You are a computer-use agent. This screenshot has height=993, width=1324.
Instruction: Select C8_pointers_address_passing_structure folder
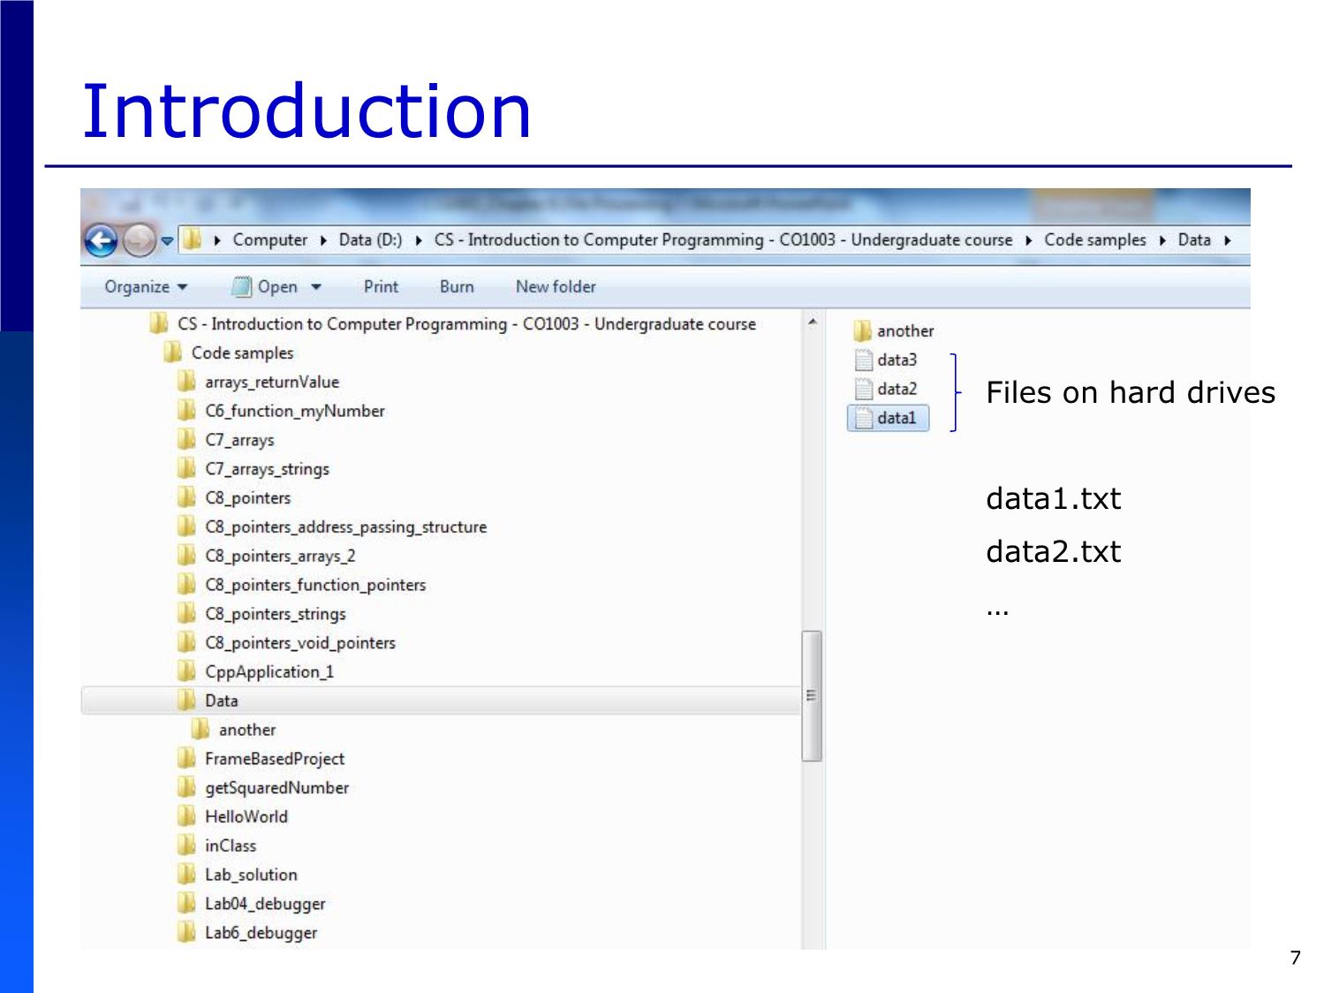point(332,527)
